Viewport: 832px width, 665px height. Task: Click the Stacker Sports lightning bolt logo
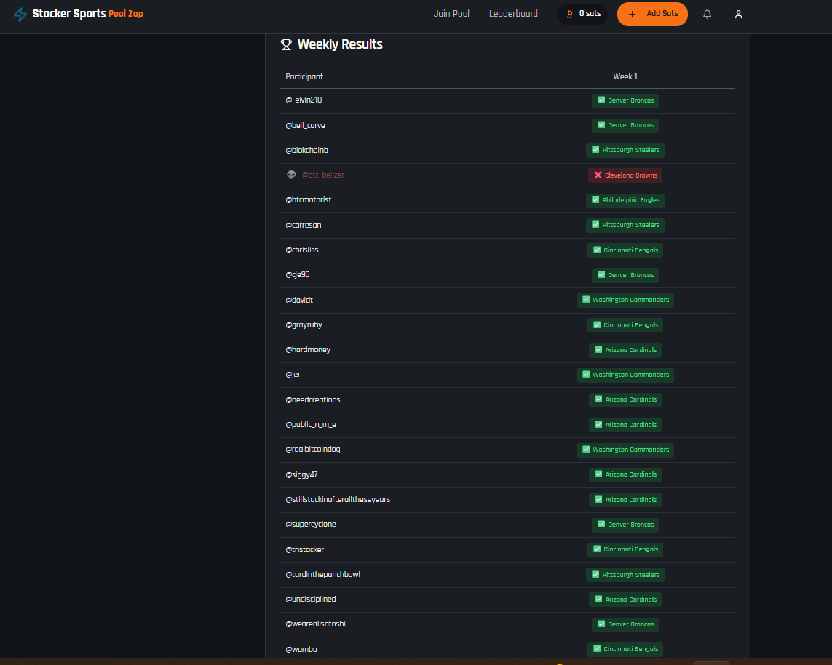(20, 15)
